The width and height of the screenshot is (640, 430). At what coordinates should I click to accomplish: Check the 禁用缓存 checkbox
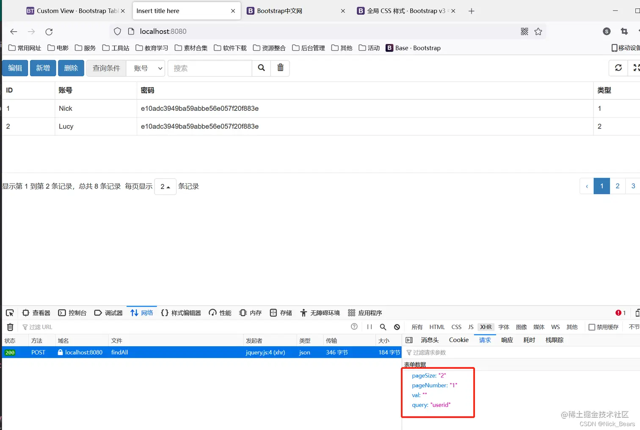click(592, 327)
